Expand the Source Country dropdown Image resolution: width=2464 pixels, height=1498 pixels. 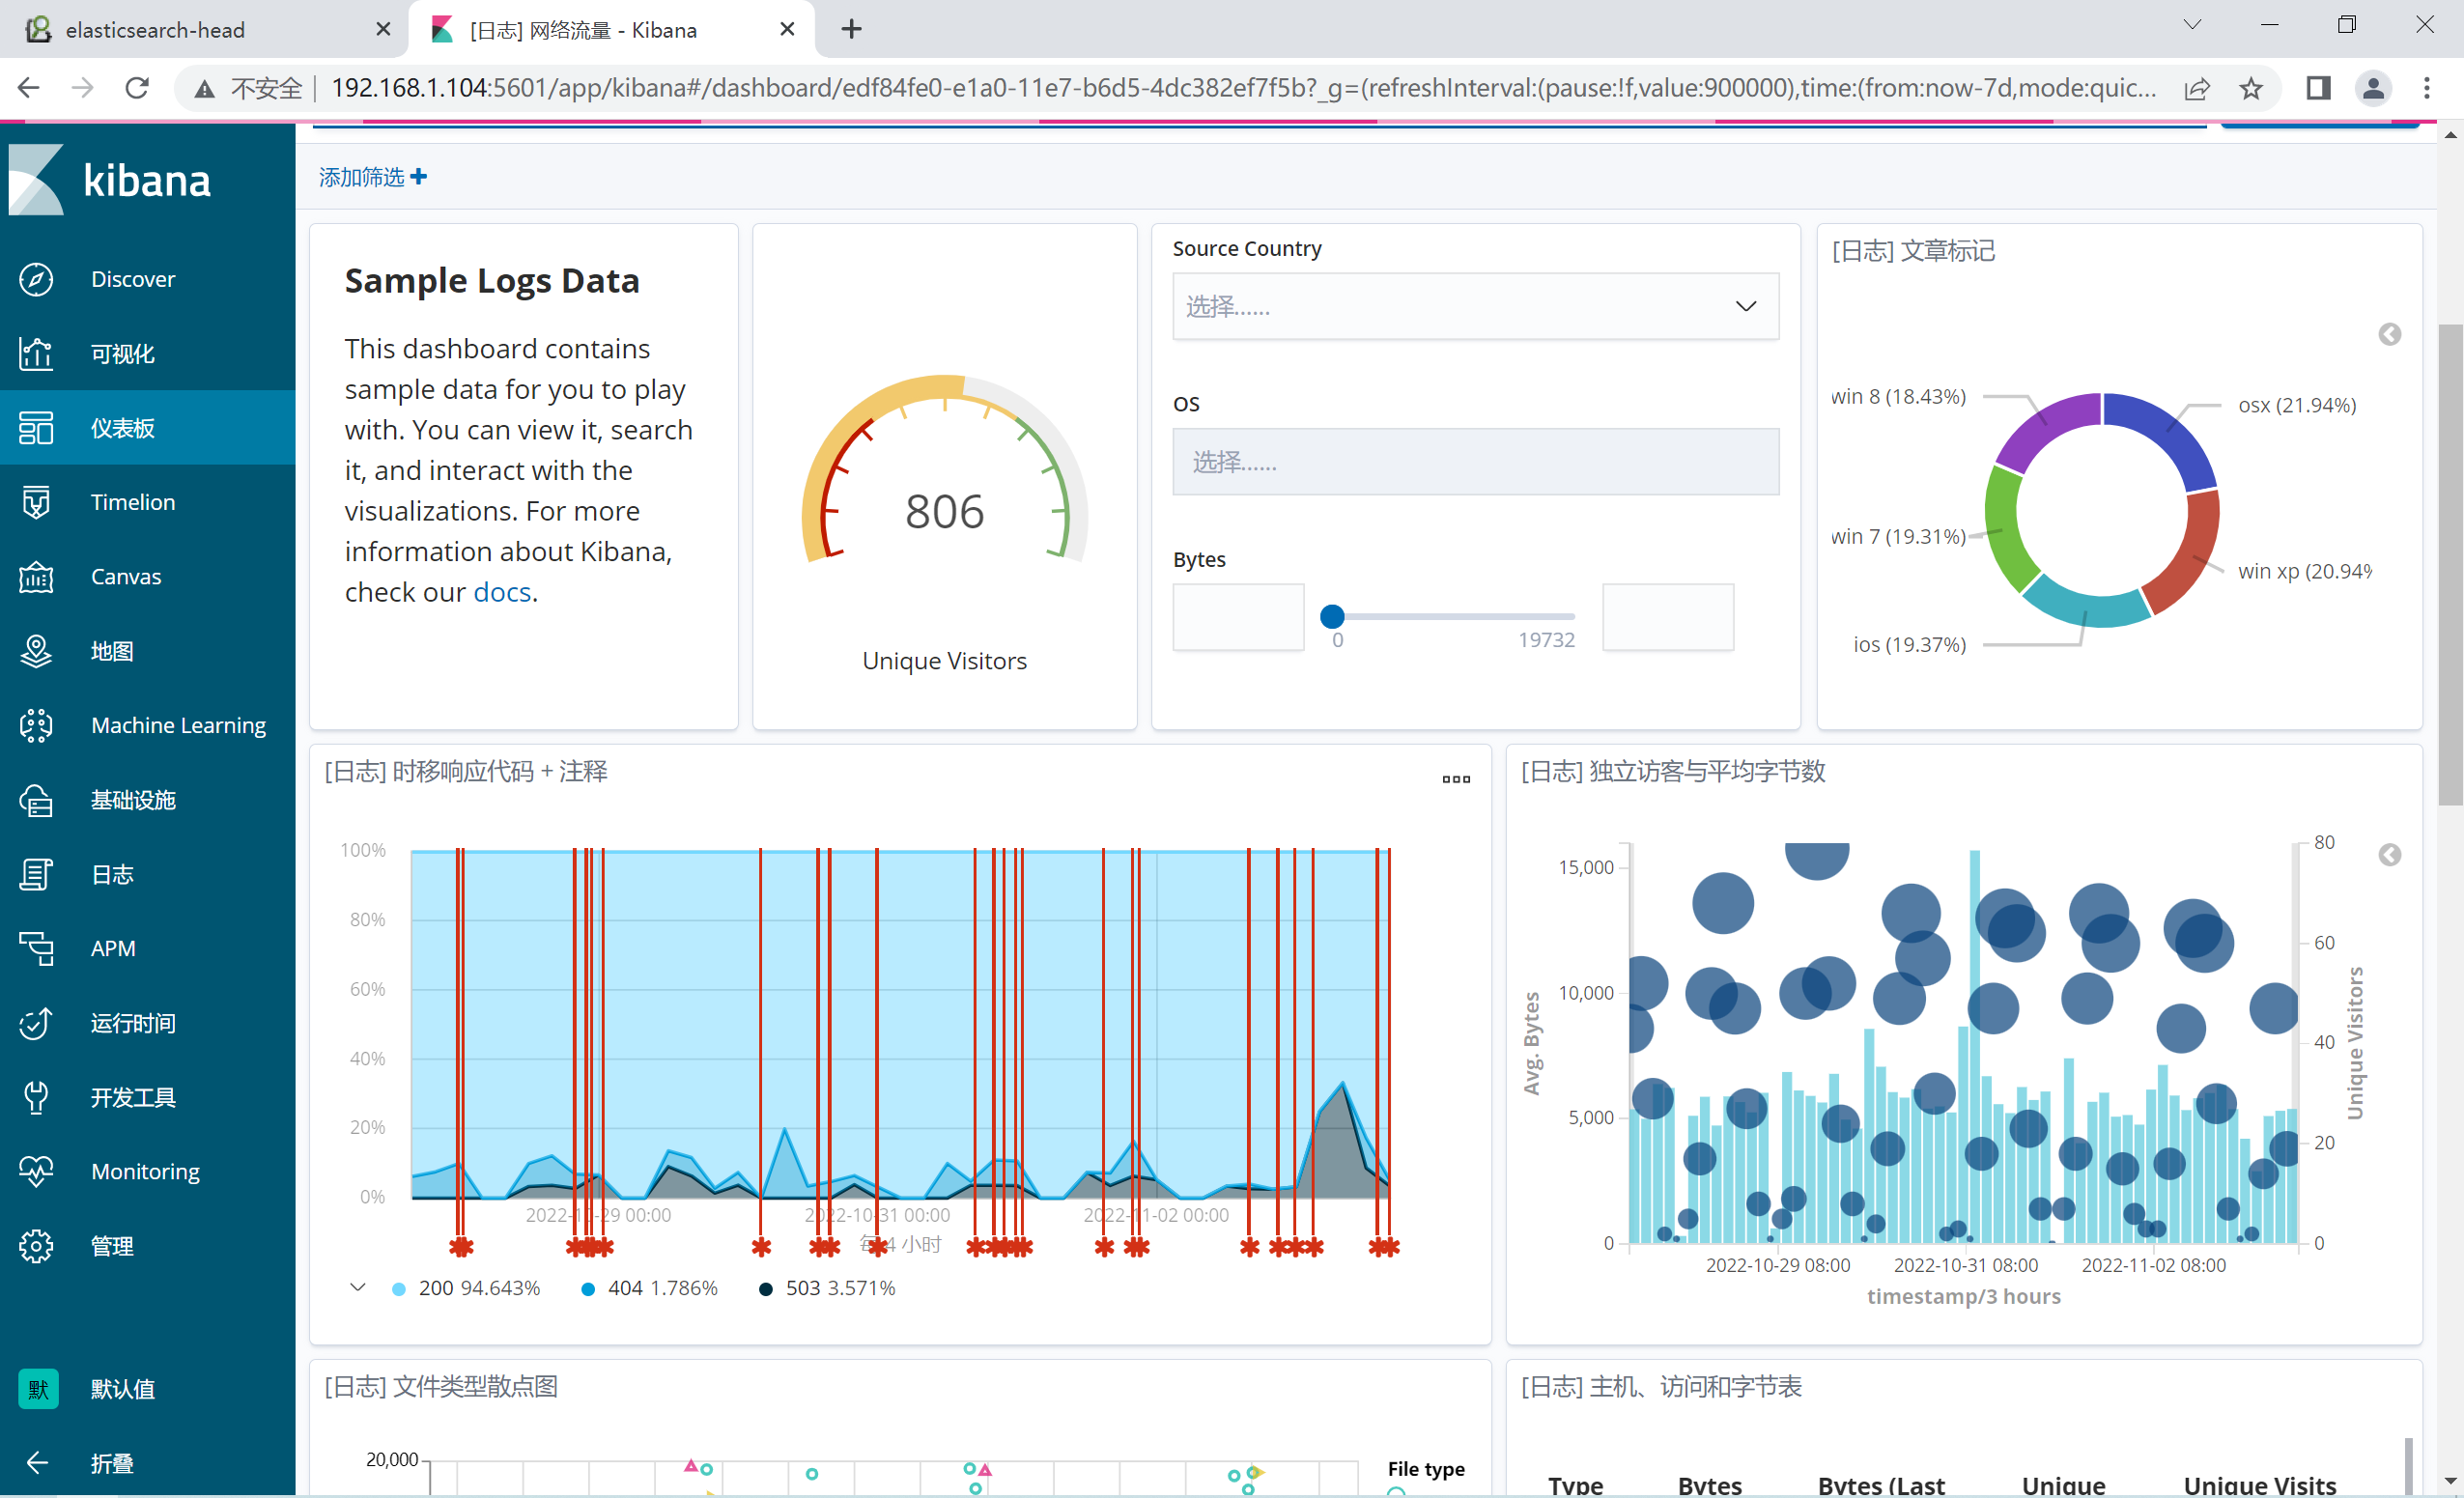point(1475,306)
